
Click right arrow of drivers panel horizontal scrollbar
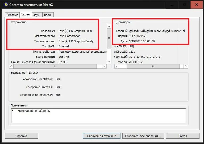click(x=186, y=66)
